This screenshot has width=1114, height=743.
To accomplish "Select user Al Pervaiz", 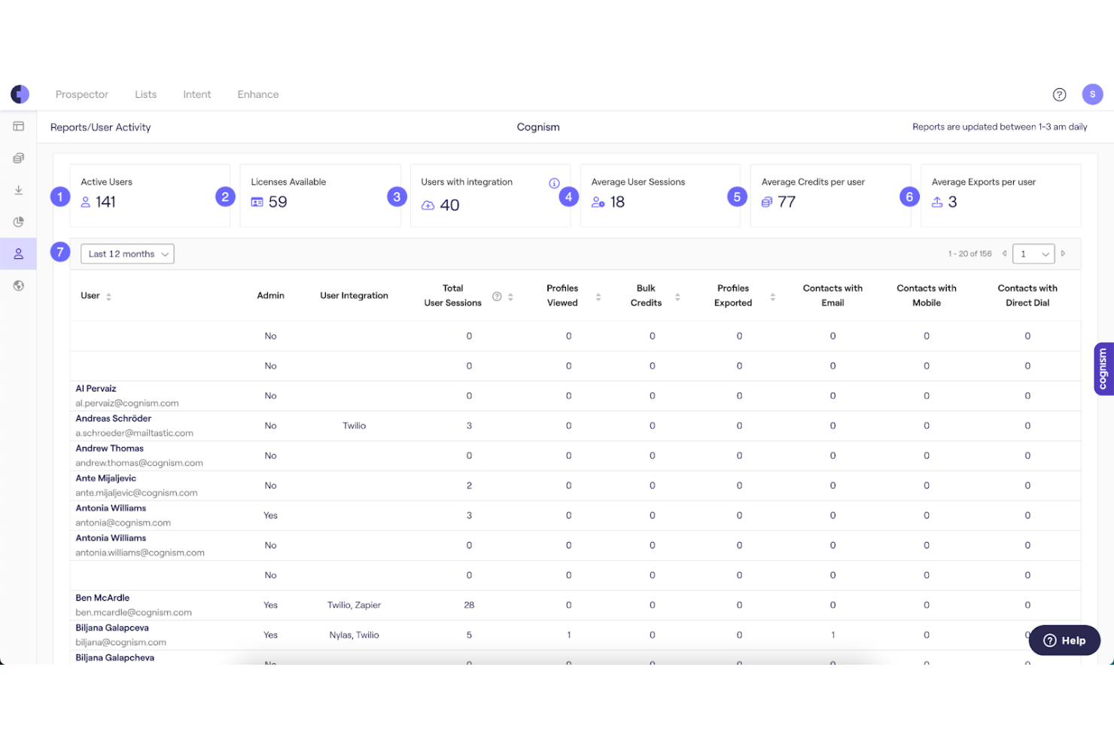I will [96, 388].
